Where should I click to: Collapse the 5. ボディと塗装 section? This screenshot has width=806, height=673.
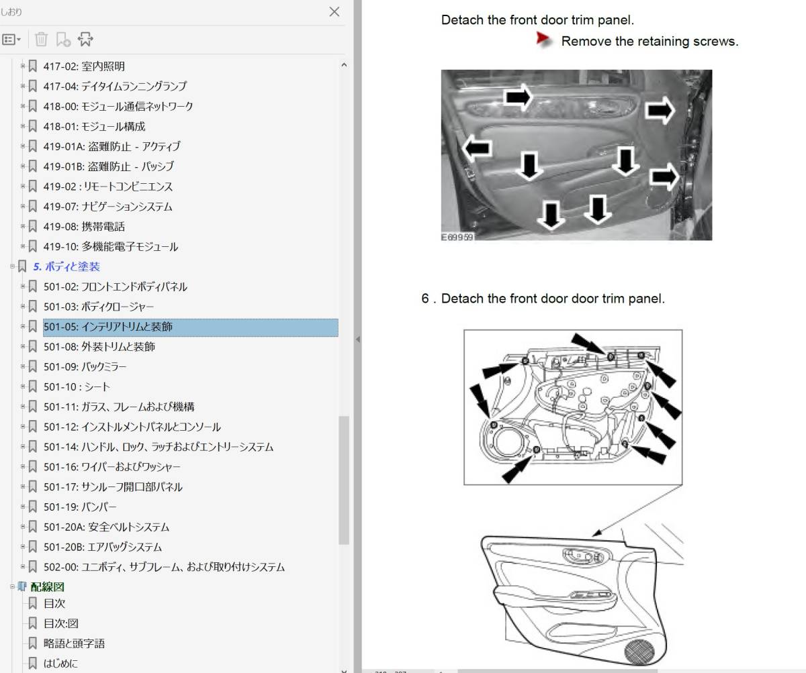tap(12, 266)
